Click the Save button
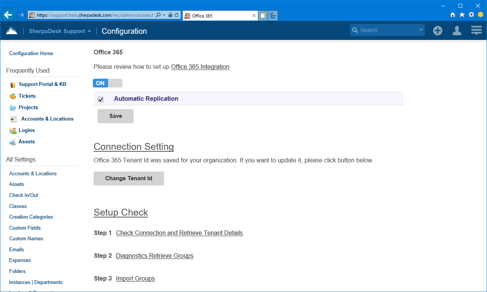 (x=115, y=116)
